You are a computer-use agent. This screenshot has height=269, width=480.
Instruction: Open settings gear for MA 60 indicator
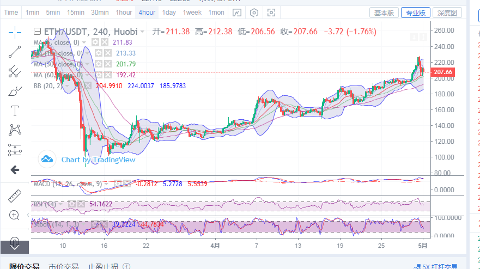98,75
